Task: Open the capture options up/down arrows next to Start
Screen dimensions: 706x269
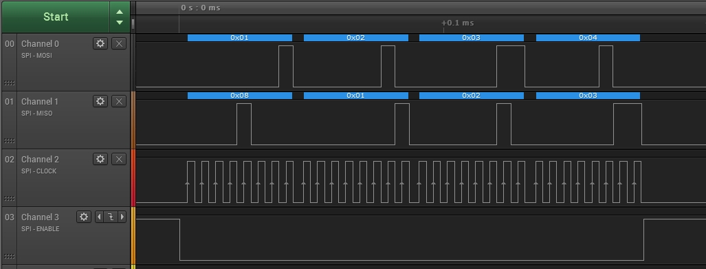Action: [120, 17]
